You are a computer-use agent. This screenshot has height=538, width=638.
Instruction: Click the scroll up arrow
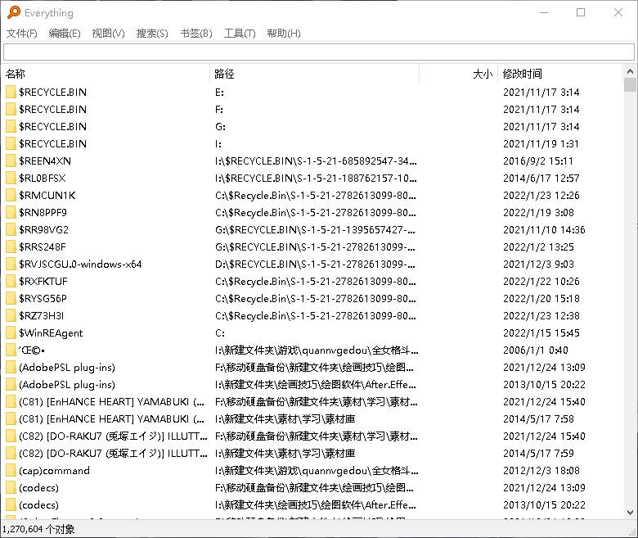coord(630,72)
